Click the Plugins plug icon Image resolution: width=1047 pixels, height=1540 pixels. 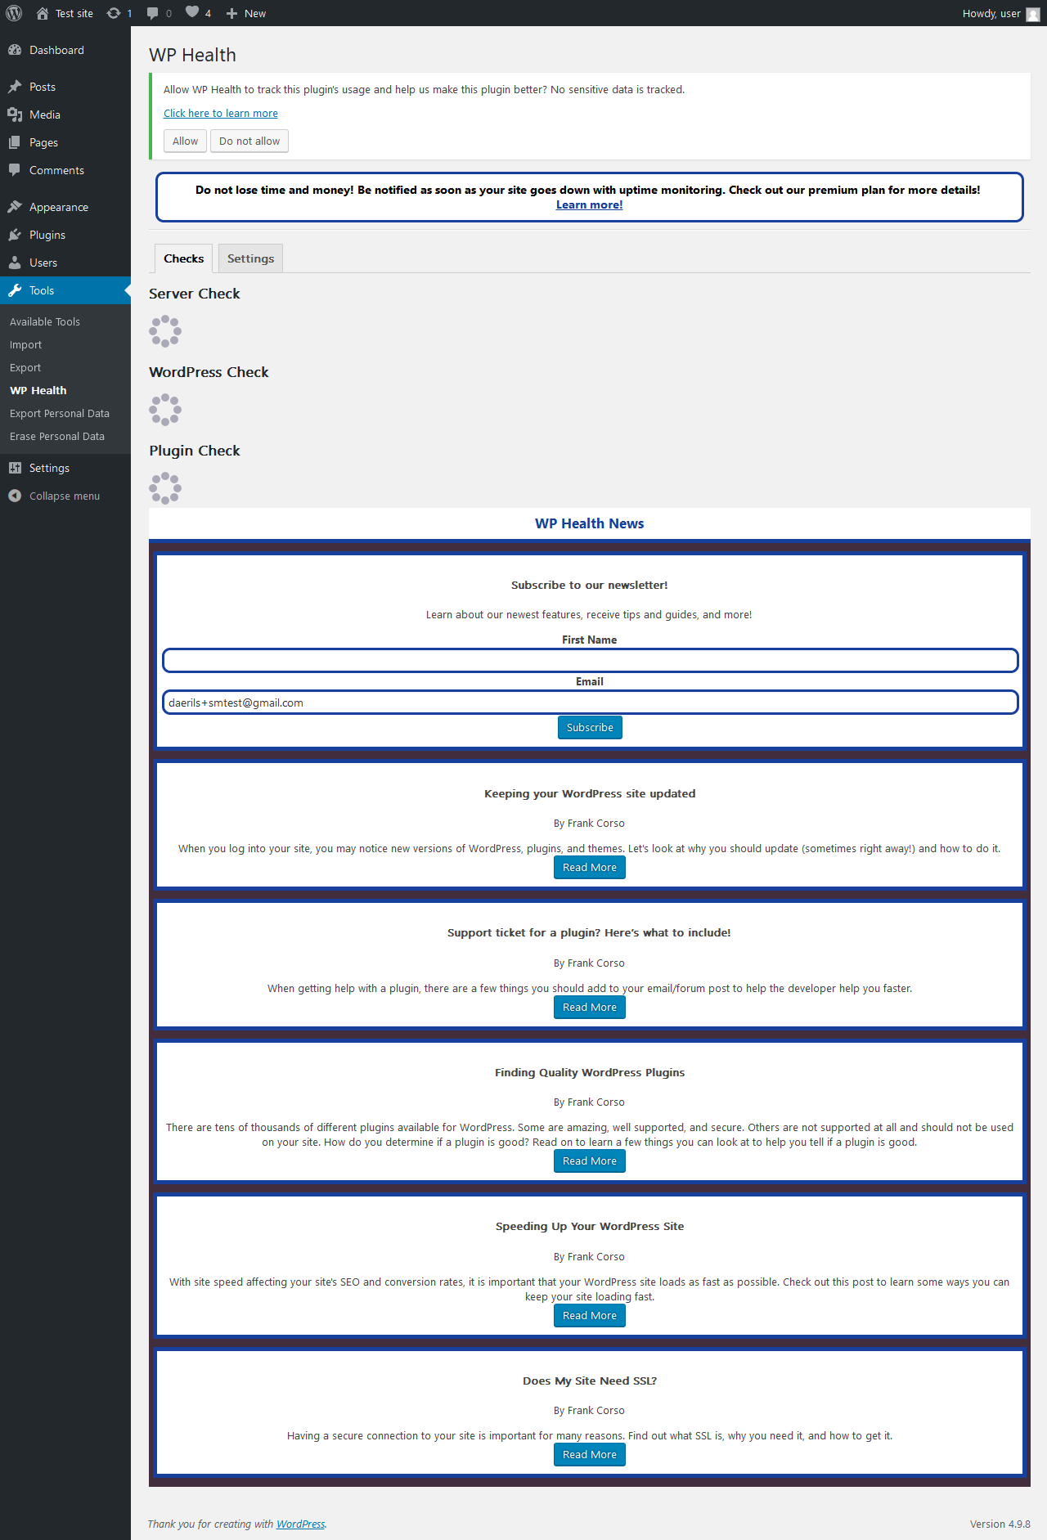tap(15, 235)
